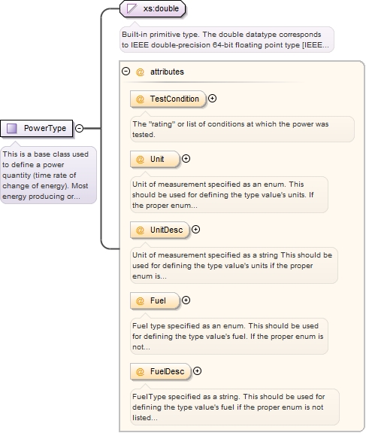Screen dimensions: 366x433
Task: Click the @ icon on Unit attribute
Action: (140, 160)
